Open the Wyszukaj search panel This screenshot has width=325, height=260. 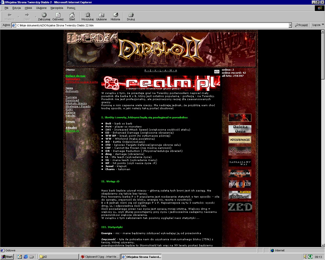[87, 15]
